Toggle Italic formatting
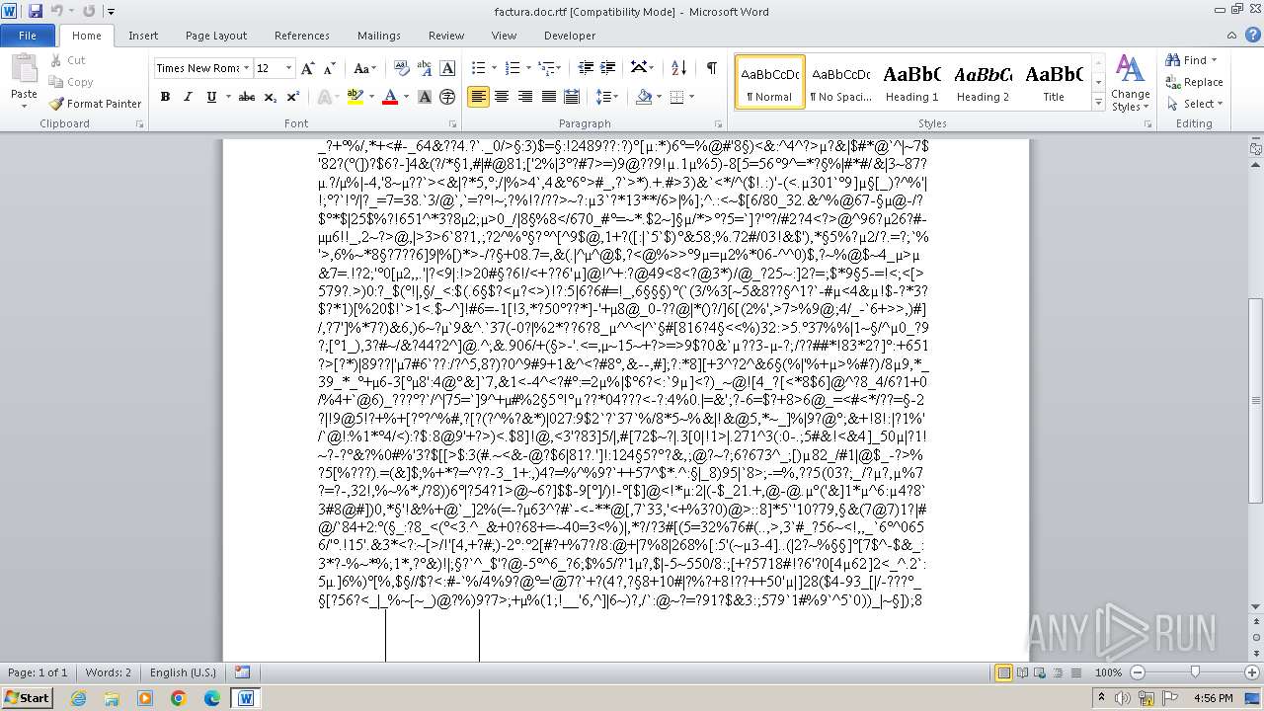 pos(188,97)
